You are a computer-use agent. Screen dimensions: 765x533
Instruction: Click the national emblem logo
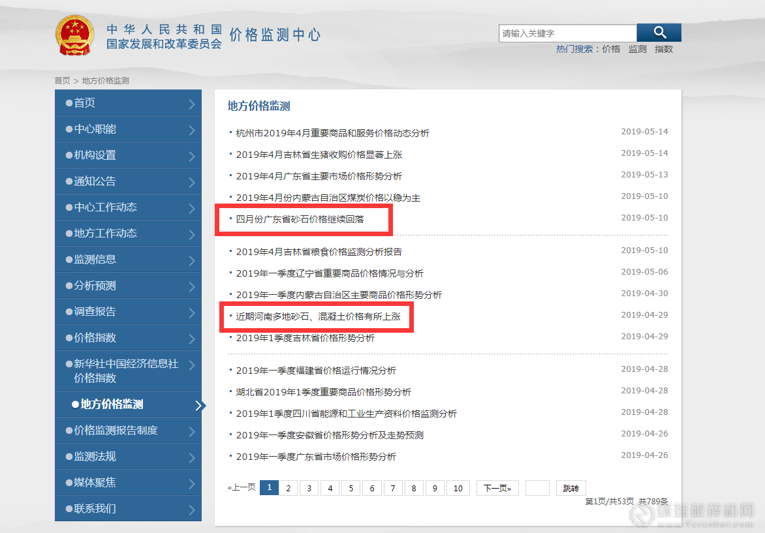pyautogui.click(x=75, y=35)
